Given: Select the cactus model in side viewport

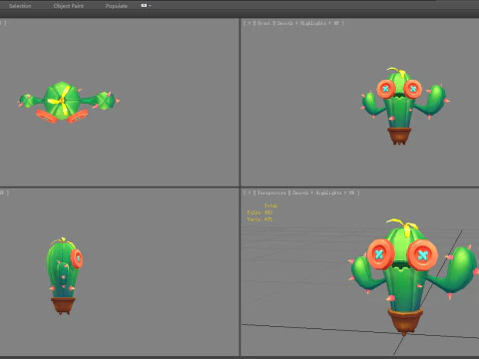Looking at the screenshot, I should (x=64, y=276).
